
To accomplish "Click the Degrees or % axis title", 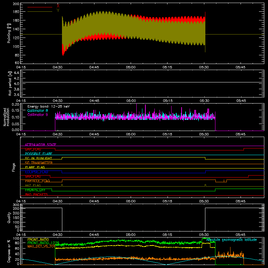I will (x=9, y=251).
